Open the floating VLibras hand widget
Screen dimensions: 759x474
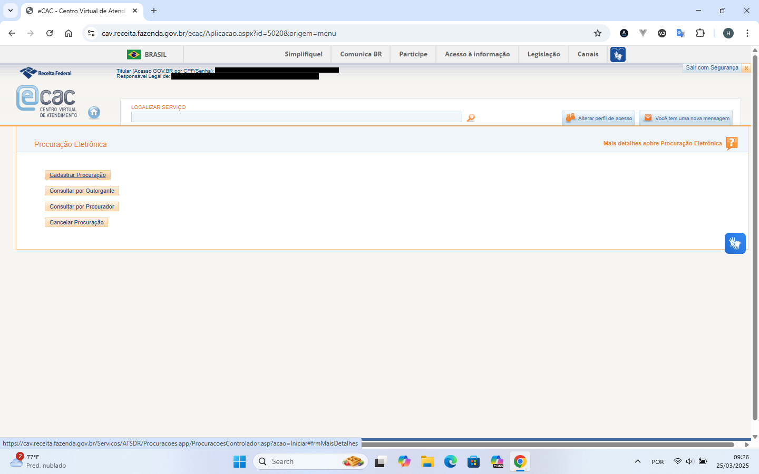click(x=735, y=243)
